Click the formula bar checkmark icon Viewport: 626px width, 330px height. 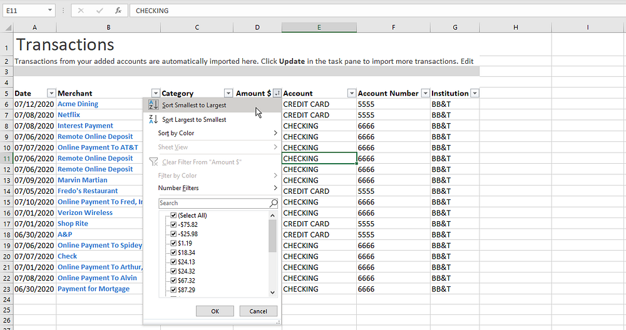coord(100,11)
